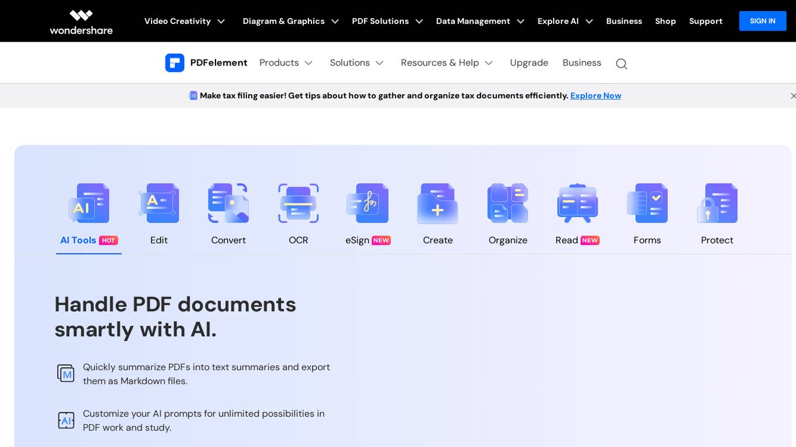Switch to the Forms tab label
796x447 pixels.
[647, 240]
